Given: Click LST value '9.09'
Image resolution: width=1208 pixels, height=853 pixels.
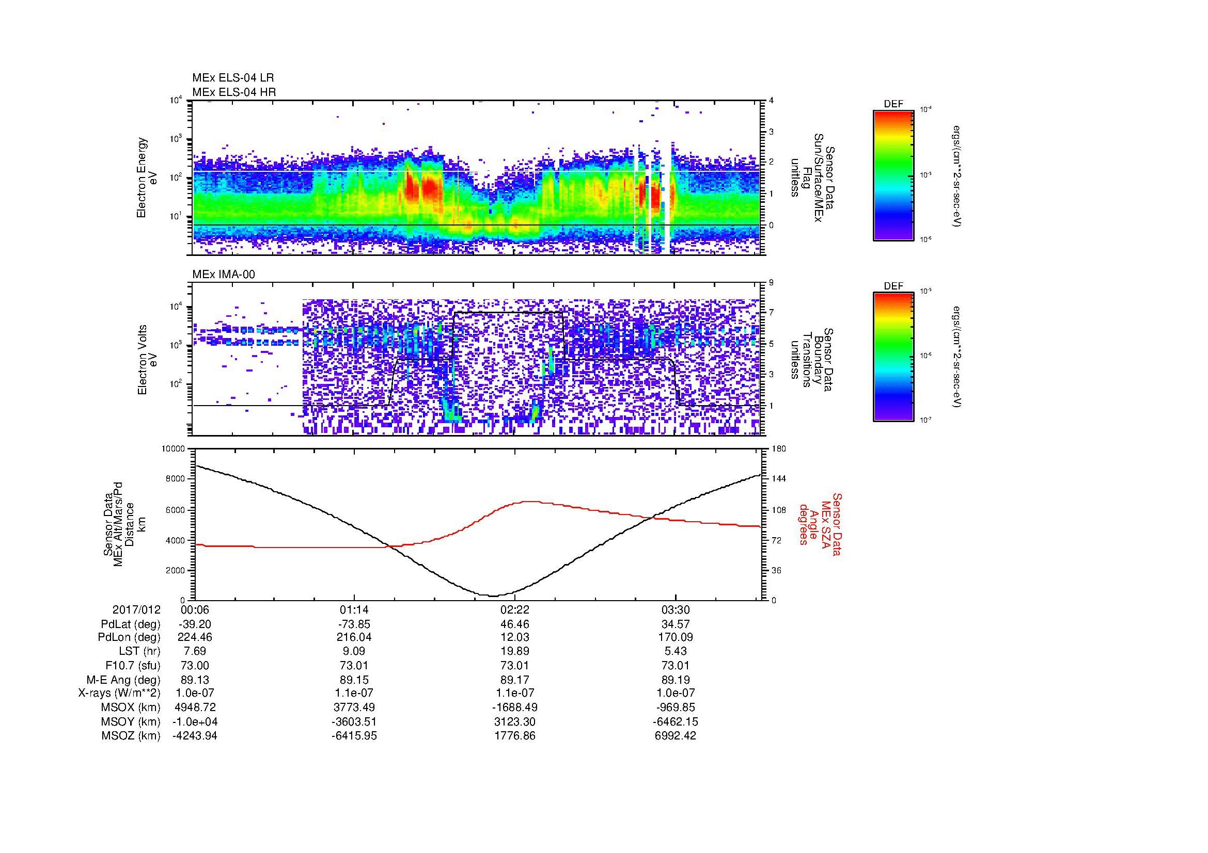Looking at the screenshot, I should [x=354, y=652].
